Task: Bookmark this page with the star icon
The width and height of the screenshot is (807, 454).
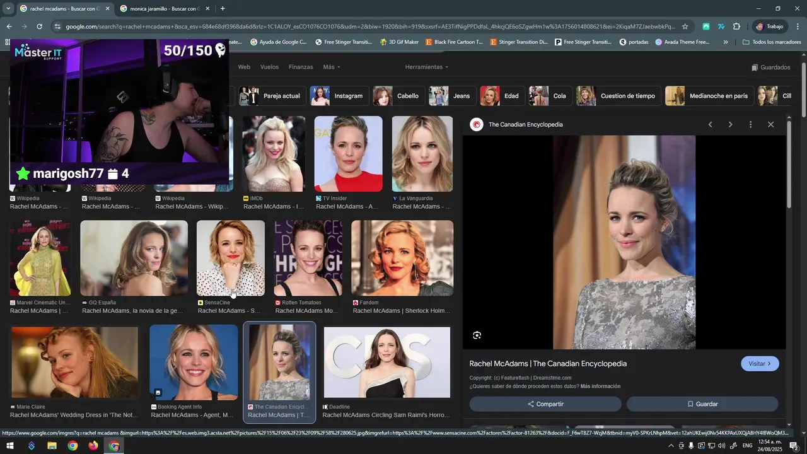Action: pyautogui.click(x=685, y=26)
